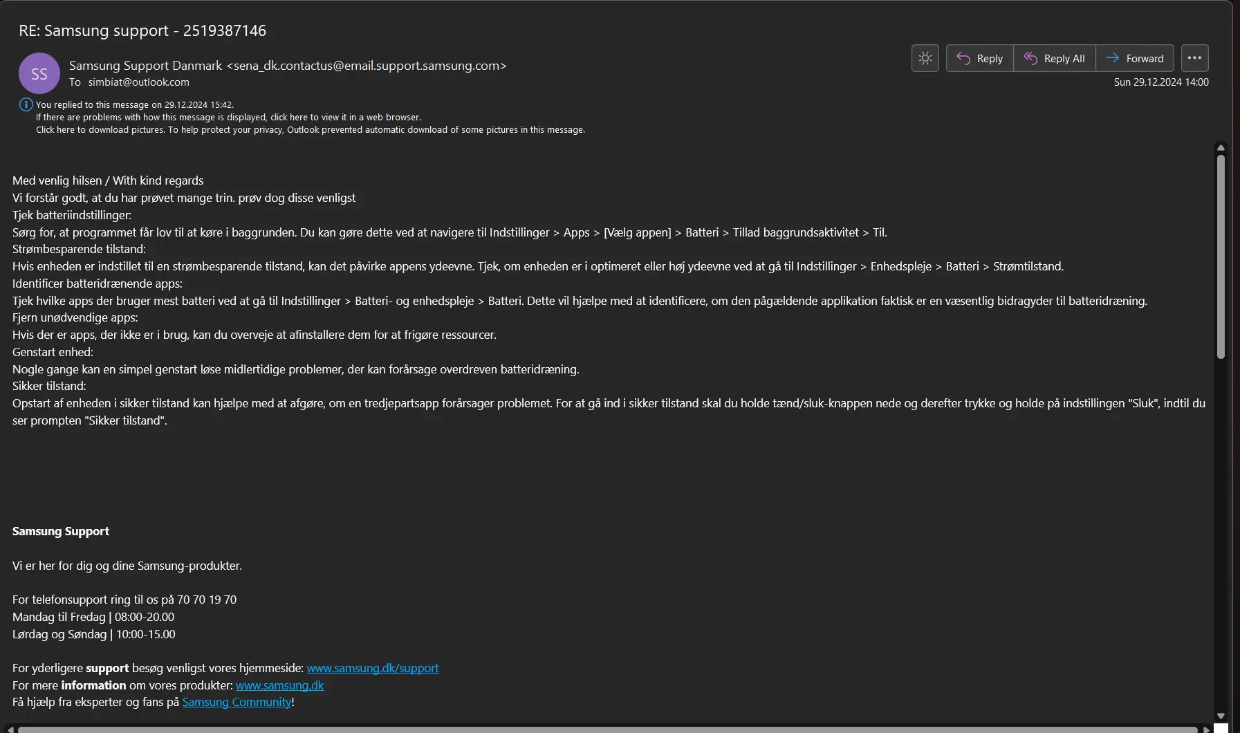Viewport: 1240px width, 733px height.
Task: Select recipient simbiat@outlook.com
Action: point(138,82)
